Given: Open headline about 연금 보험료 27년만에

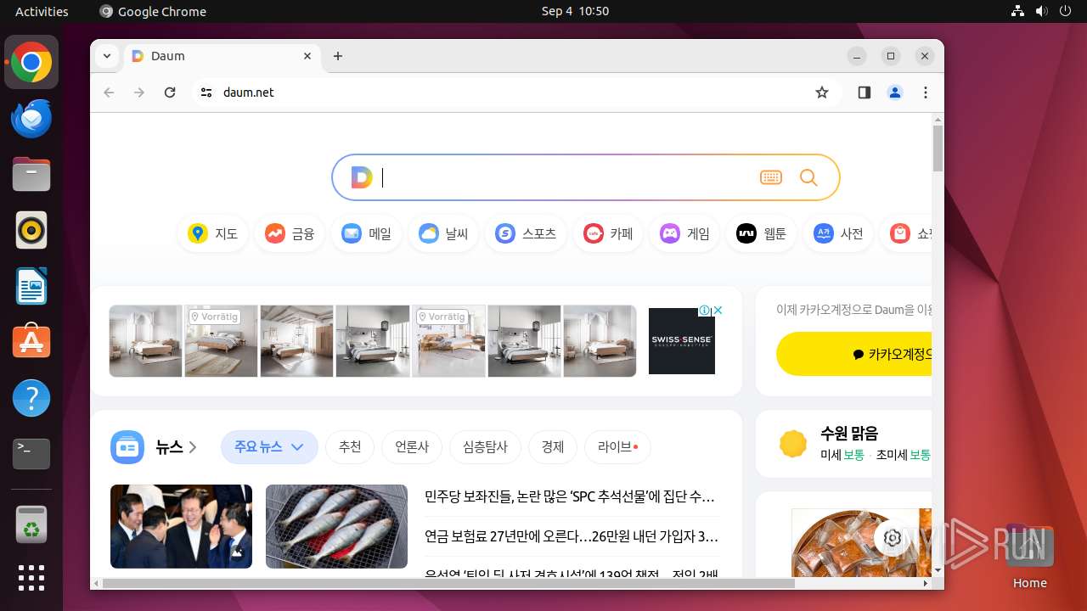Looking at the screenshot, I should coord(572,536).
